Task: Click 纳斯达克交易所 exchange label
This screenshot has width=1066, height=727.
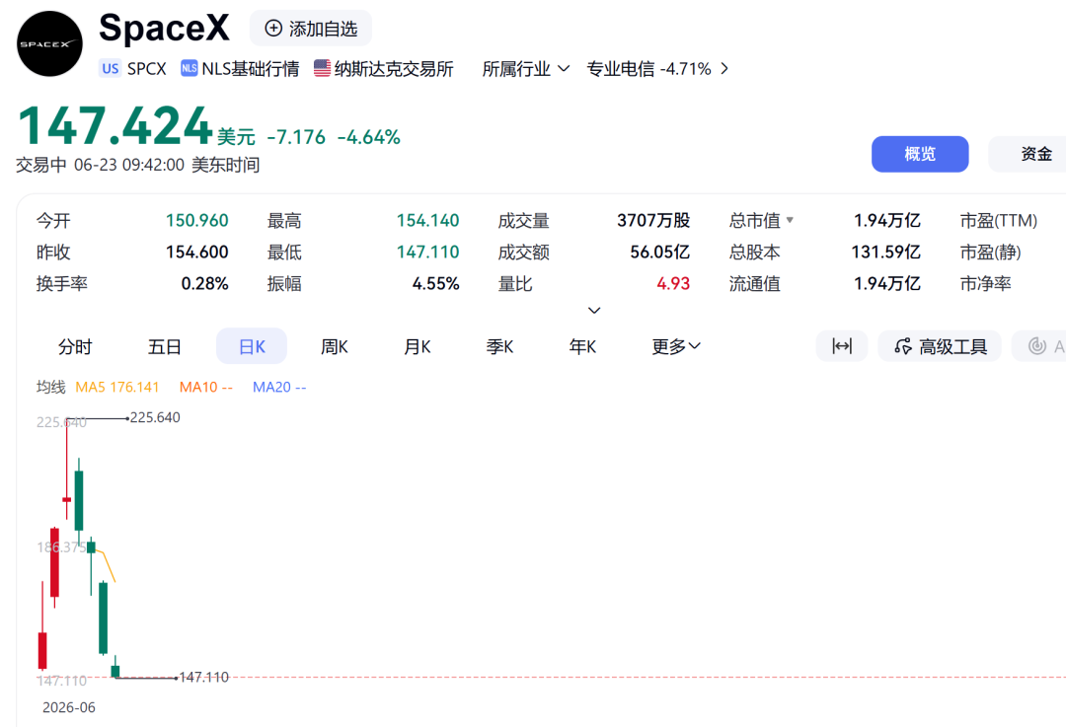Action: pos(394,69)
